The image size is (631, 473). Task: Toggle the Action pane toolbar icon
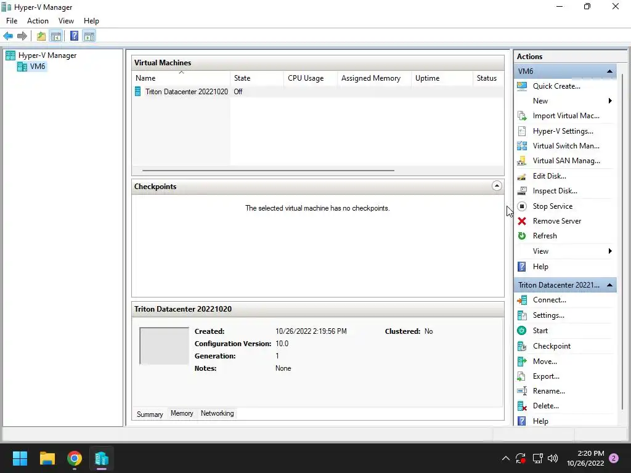tap(89, 36)
